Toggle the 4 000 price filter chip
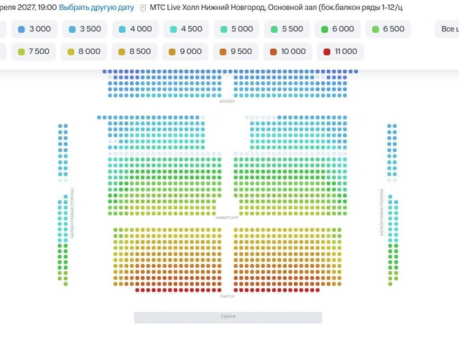This screenshot has height=344, width=459. (x=136, y=29)
